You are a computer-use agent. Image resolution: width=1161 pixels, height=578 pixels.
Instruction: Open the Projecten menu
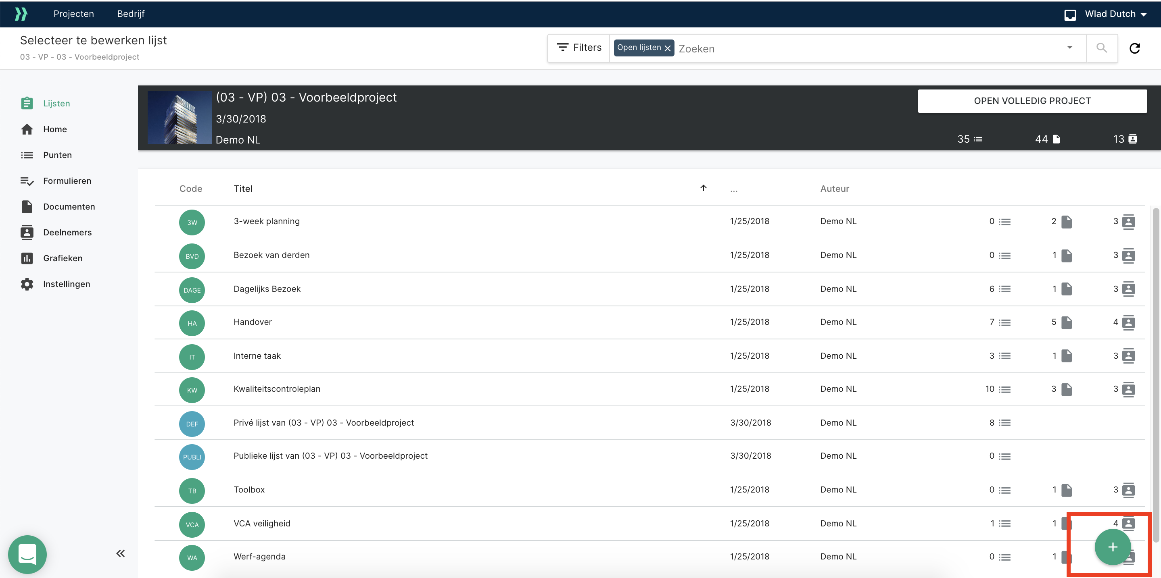pyautogui.click(x=73, y=14)
